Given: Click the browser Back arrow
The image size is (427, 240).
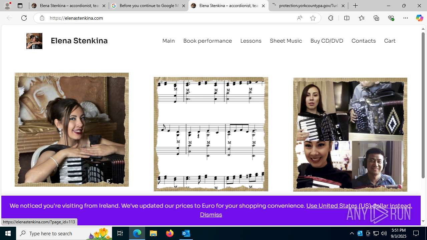Looking at the screenshot, I should [x=9, y=18].
